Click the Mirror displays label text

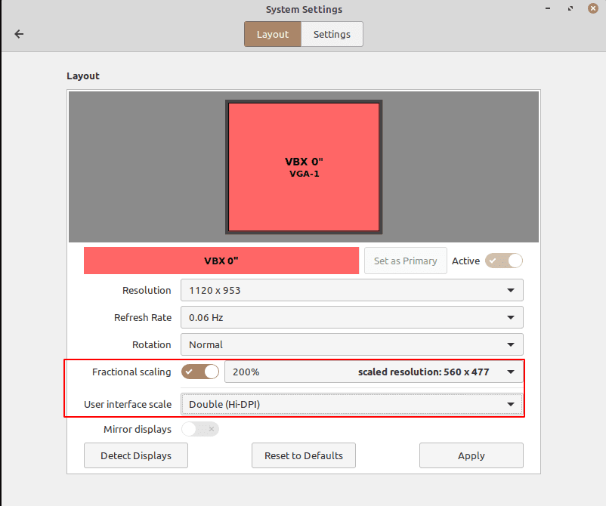[x=138, y=429]
